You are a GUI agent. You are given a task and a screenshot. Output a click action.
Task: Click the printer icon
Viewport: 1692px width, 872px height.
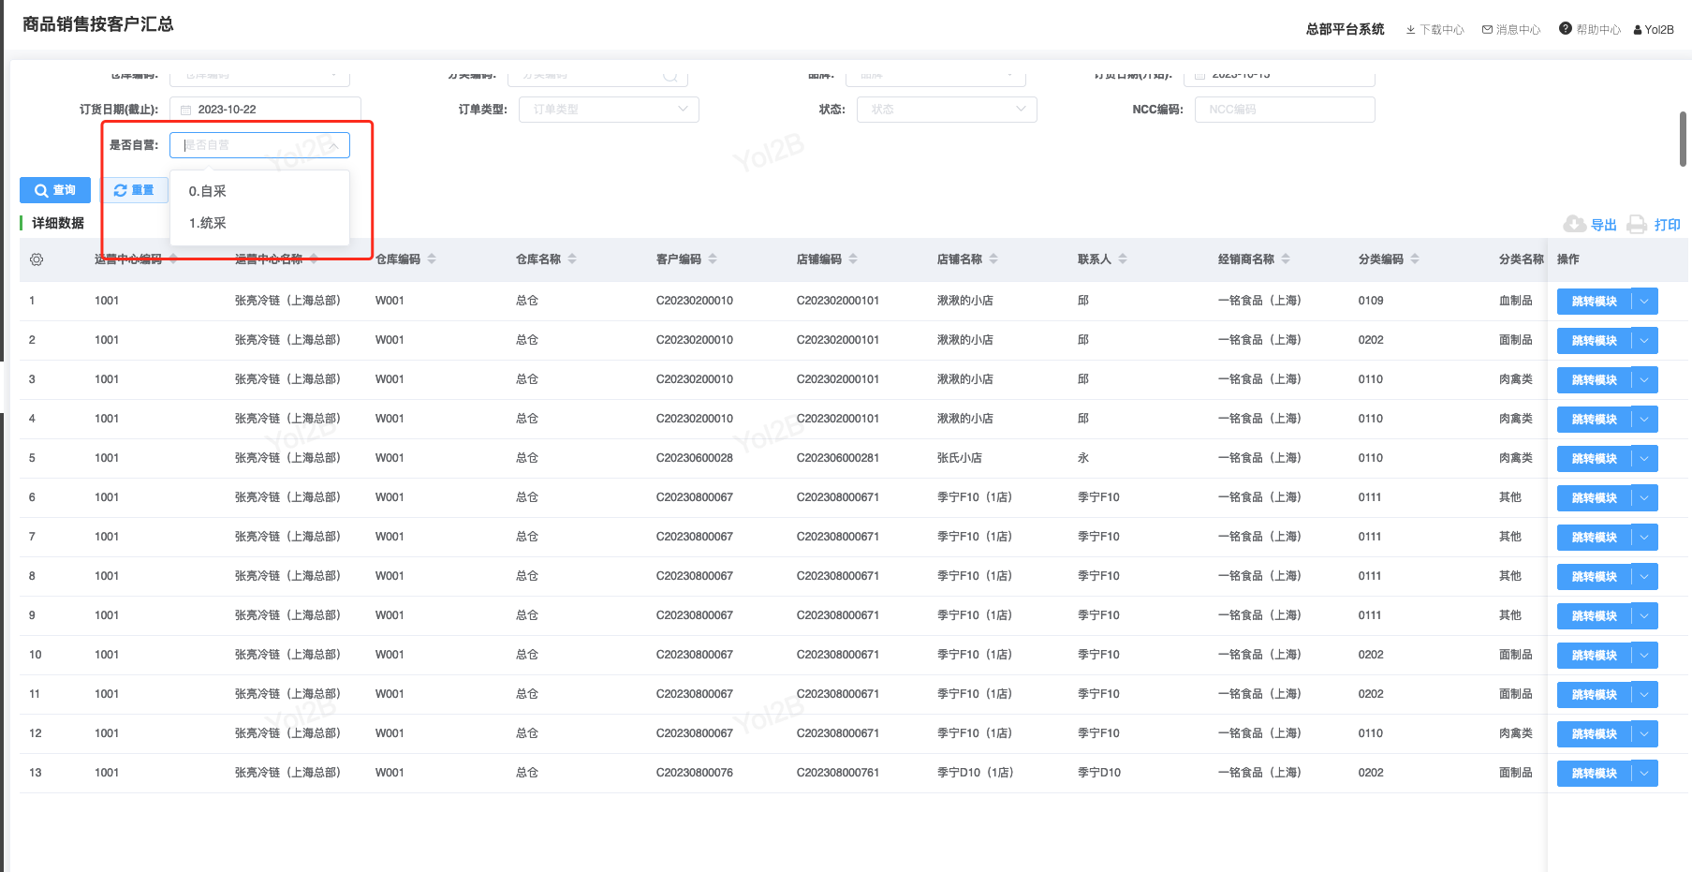(1636, 224)
